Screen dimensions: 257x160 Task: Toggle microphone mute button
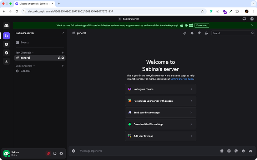(x=48, y=153)
